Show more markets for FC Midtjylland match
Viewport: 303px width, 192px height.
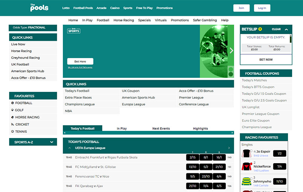[229, 167]
